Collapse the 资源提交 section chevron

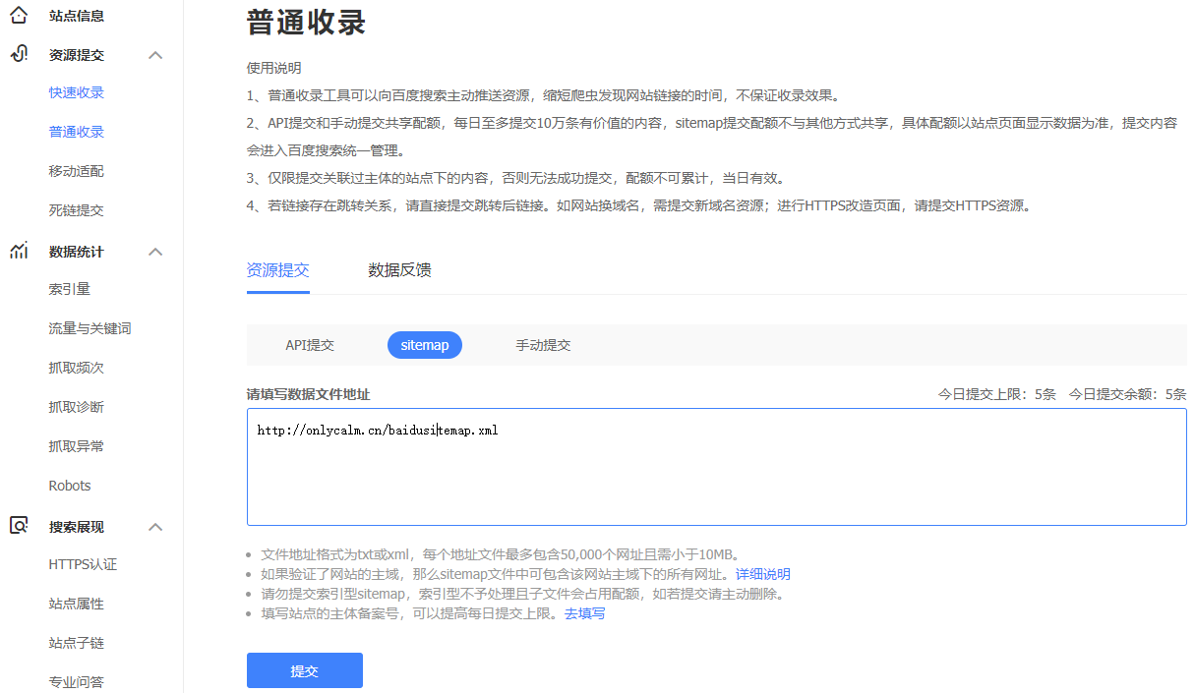click(155, 55)
